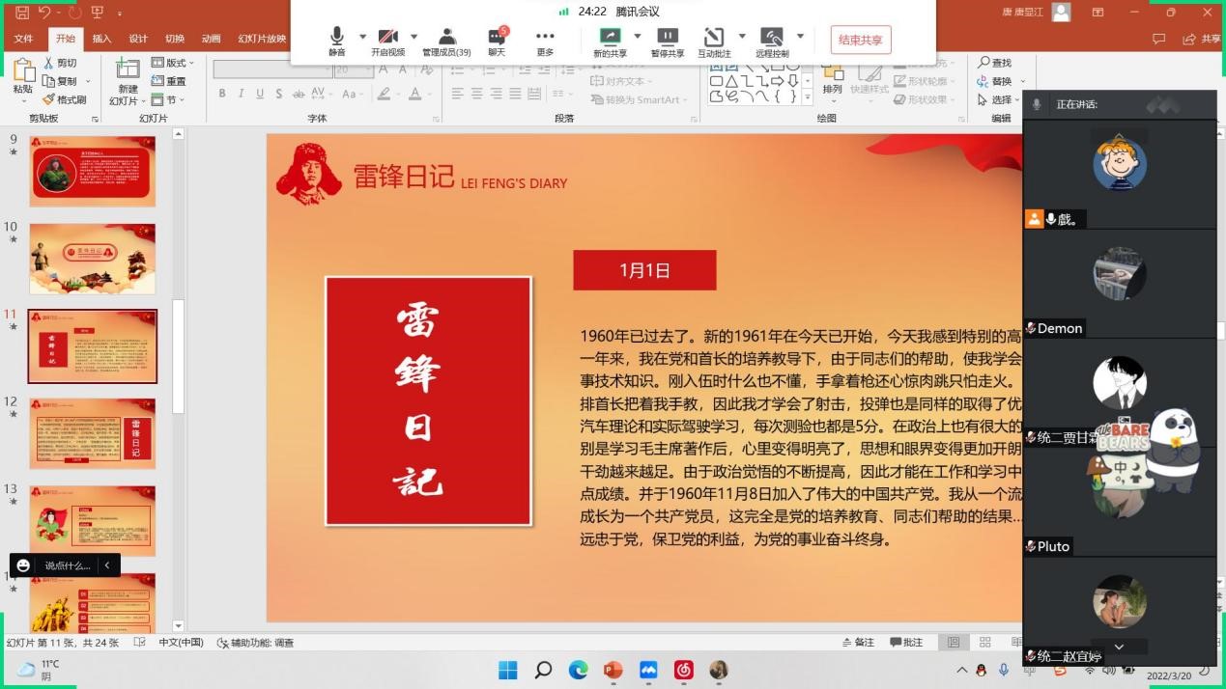
Task: Open the 版式 layout dropdown
Action: pos(173,64)
